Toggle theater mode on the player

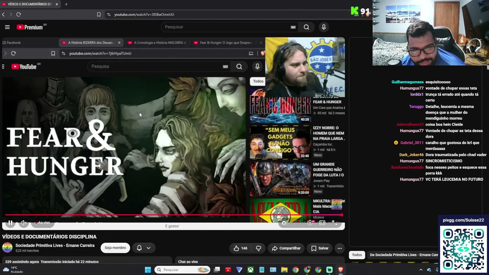click(x=322, y=223)
